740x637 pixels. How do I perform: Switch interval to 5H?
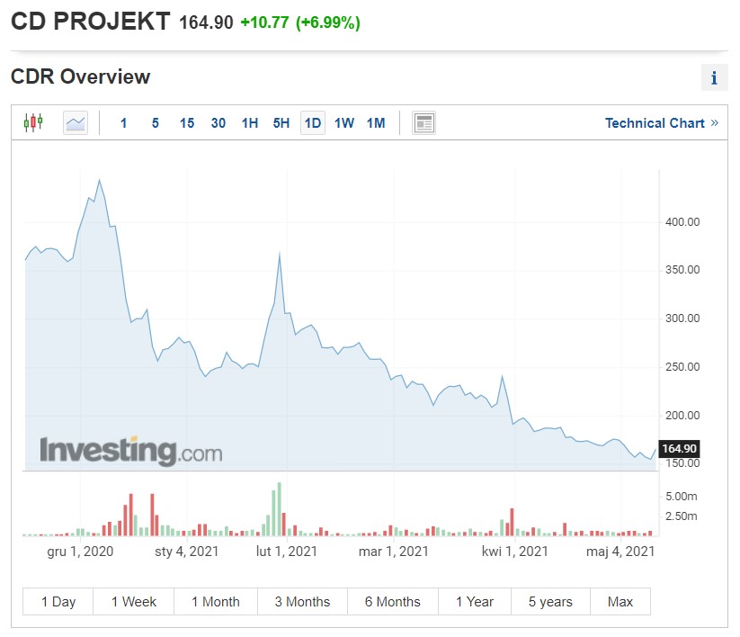point(281,123)
